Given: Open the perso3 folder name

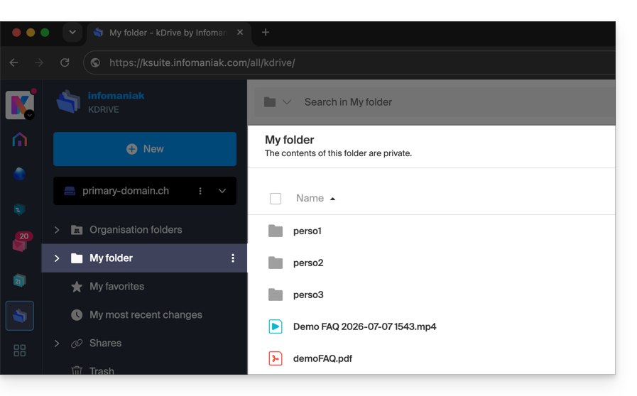Looking at the screenshot, I should point(308,295).
